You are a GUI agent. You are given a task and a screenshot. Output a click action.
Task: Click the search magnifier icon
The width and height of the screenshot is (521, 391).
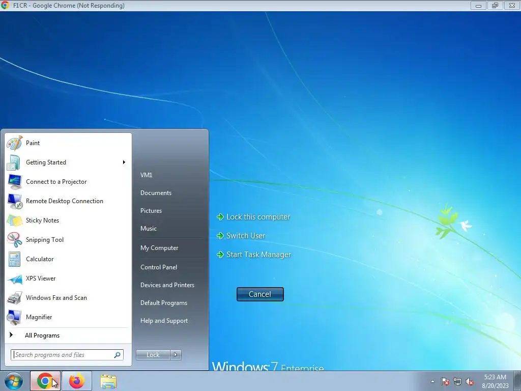(x=118, y=355)
